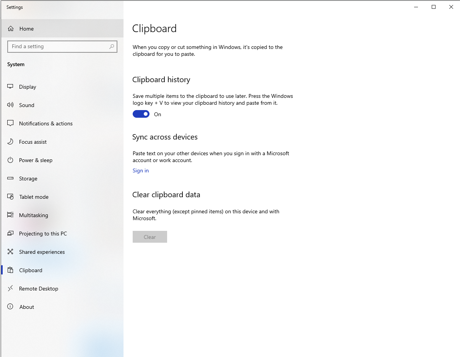
Task: Select Tablet mode label
Action: click(34, 197)
